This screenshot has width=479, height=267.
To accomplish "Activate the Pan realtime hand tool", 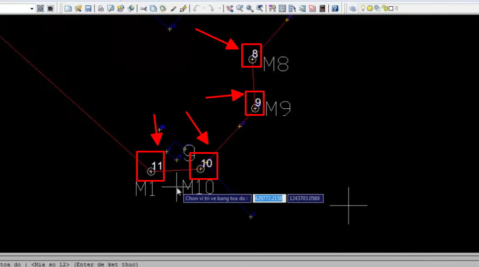I will (x=230, y=8).
